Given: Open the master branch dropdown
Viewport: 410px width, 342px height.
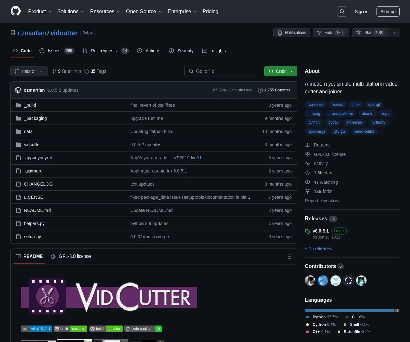Looking at the screenshot, I should pyautogui.click(x=29, y=71).
